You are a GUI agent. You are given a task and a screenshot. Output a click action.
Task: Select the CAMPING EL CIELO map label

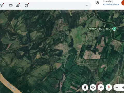pyautogui.click(x=98, y=29)
